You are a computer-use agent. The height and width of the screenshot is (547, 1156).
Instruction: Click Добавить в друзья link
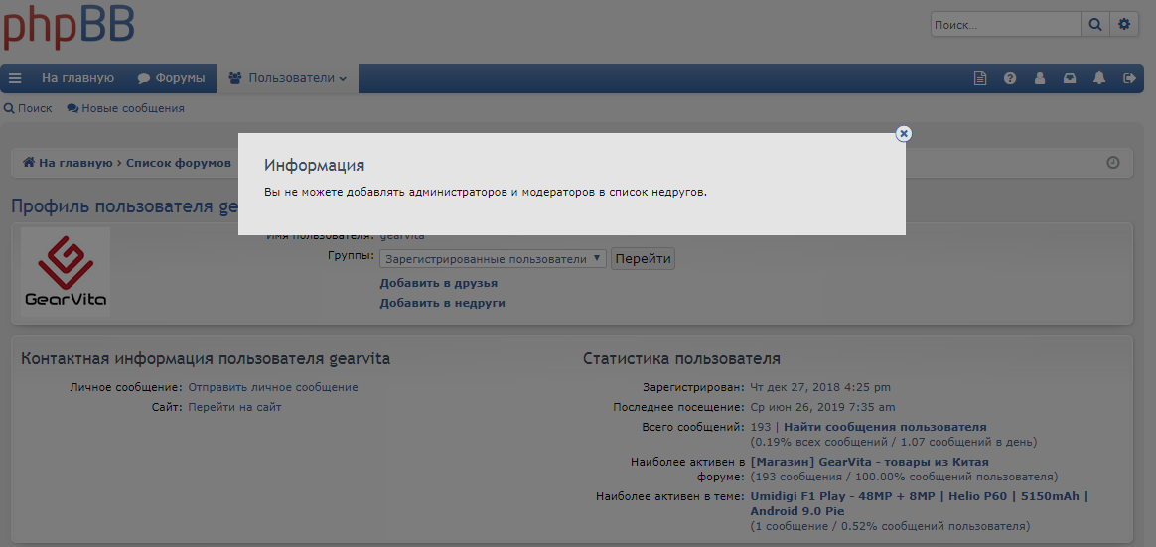tap(439, 283)
